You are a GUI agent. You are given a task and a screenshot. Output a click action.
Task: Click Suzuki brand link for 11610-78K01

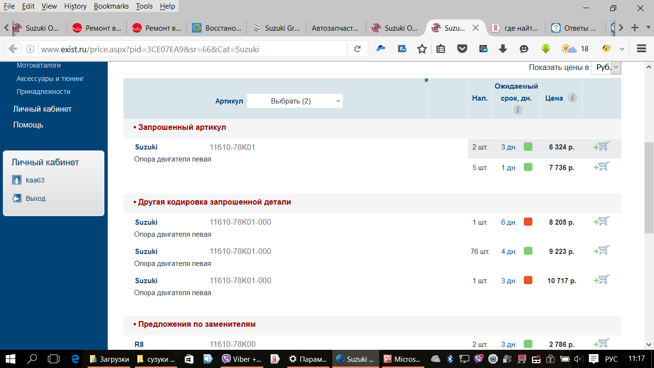(146, 147)
